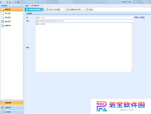
Task: Open the blue round help icon
Action: pos(18,2)
